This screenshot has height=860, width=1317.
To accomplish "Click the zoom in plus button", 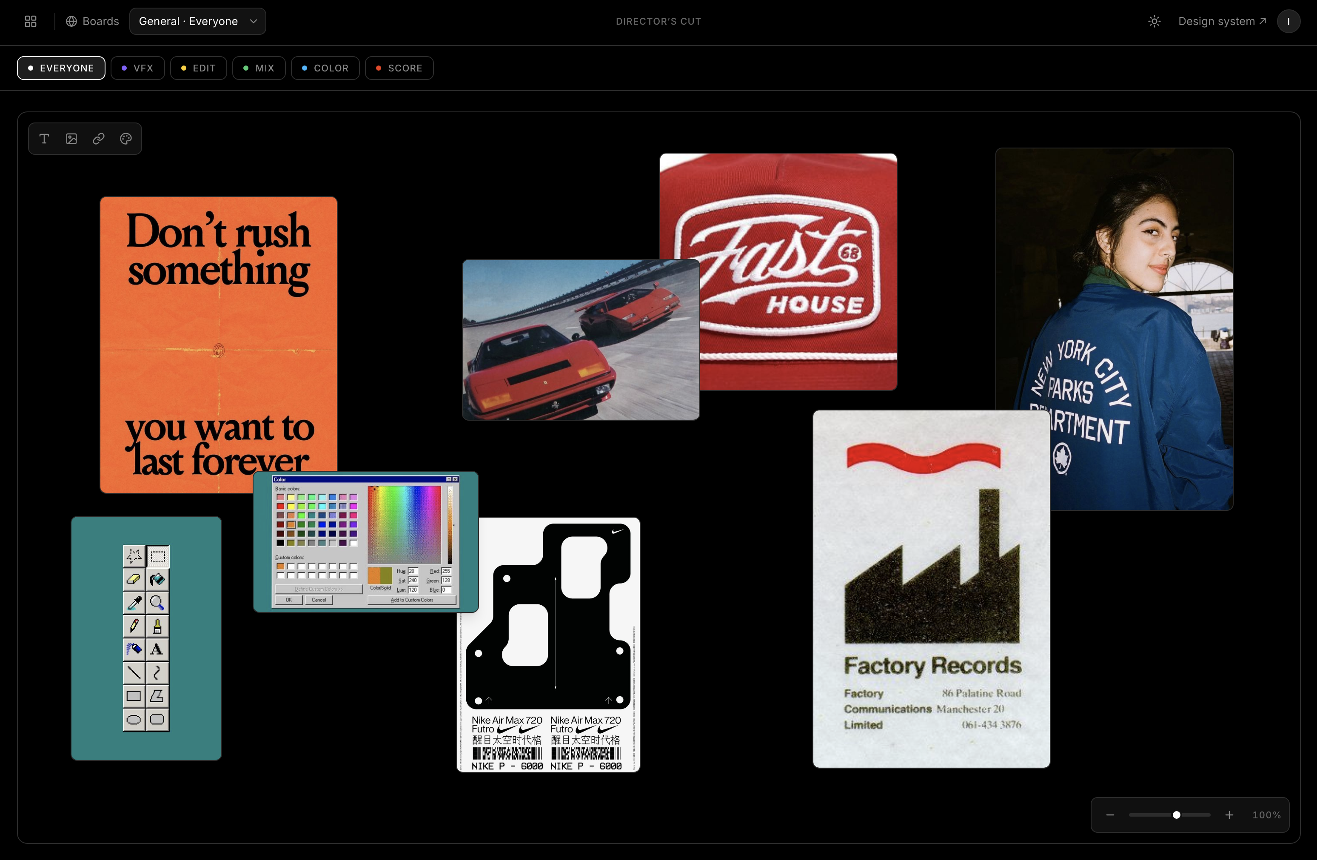I will 1229,814.
